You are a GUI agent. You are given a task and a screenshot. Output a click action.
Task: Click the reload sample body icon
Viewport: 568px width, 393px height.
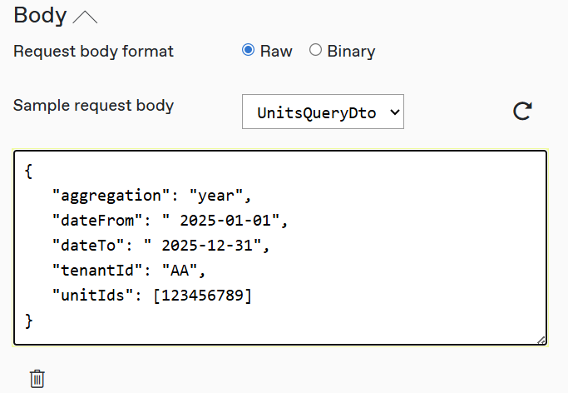click(522, 112)
